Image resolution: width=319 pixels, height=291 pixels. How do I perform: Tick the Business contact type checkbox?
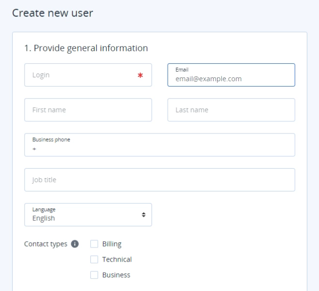click(x=94, y=275)
